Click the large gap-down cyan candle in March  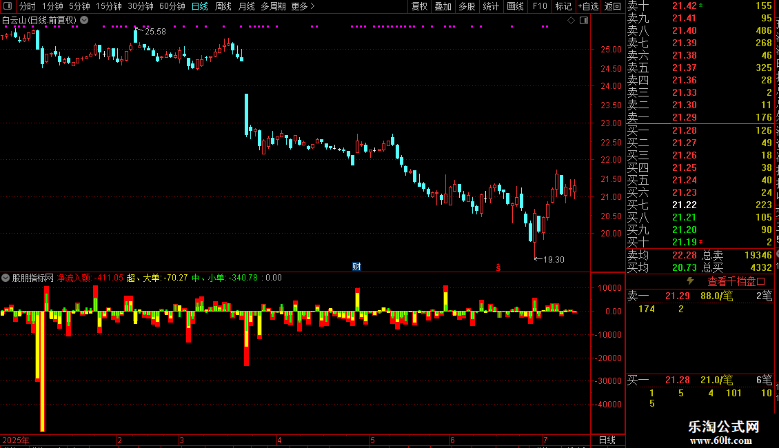(246, 114)
